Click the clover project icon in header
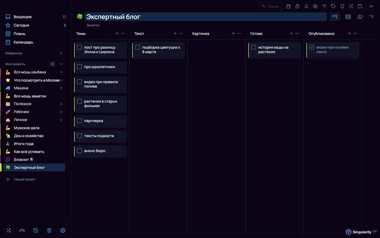 pyautogui.click(x=80, y=16)
